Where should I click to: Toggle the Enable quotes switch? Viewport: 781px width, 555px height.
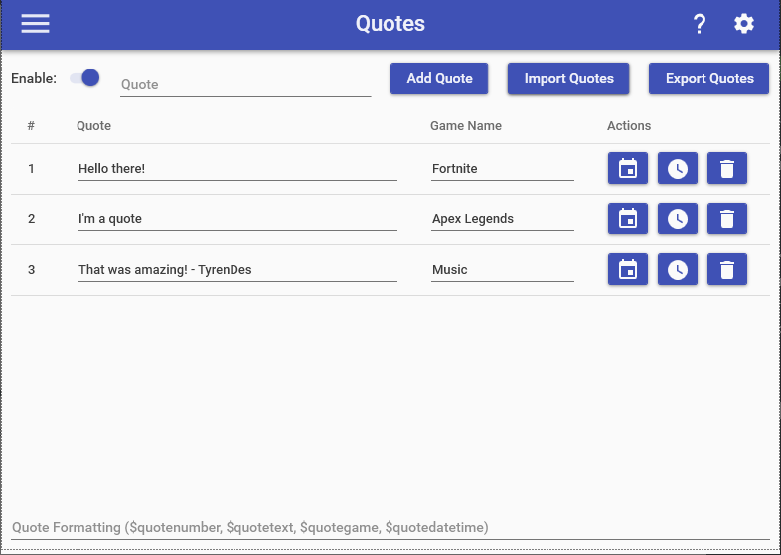(85, 78)
